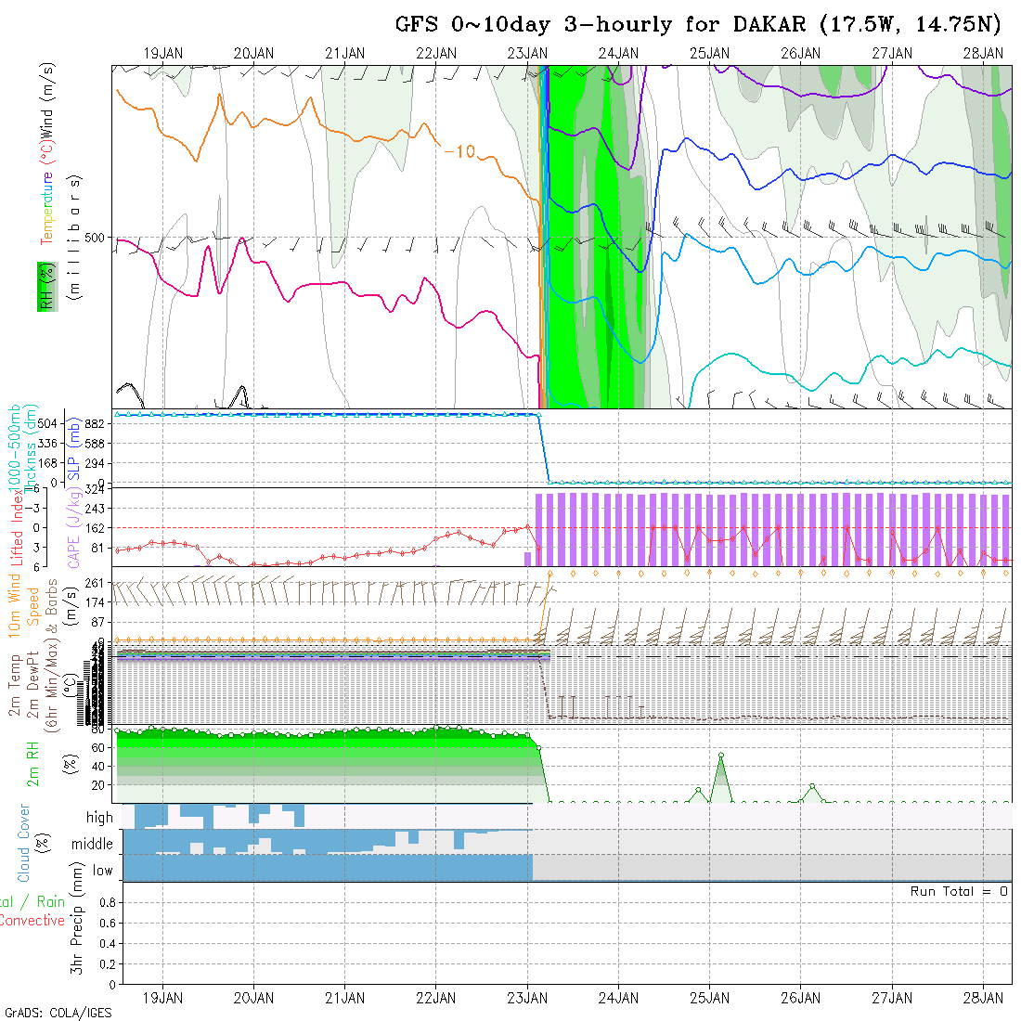This screenshot has height=1021, width=1021.
Task: Click the green RH (%) legend swatch
Action: (x=44, y=286)
